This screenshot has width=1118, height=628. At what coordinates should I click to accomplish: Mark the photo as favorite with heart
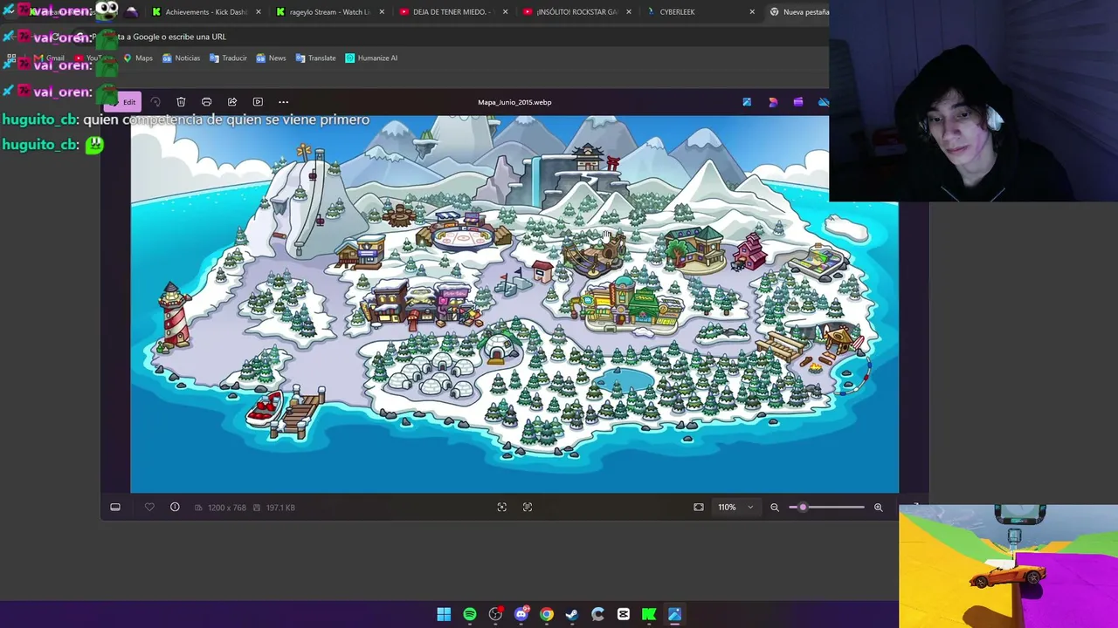point(149,507)
